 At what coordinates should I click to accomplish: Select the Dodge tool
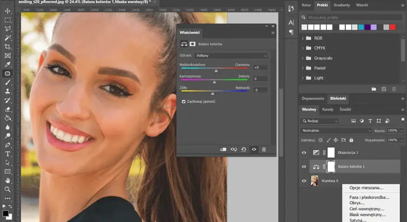tap(7, 136)
